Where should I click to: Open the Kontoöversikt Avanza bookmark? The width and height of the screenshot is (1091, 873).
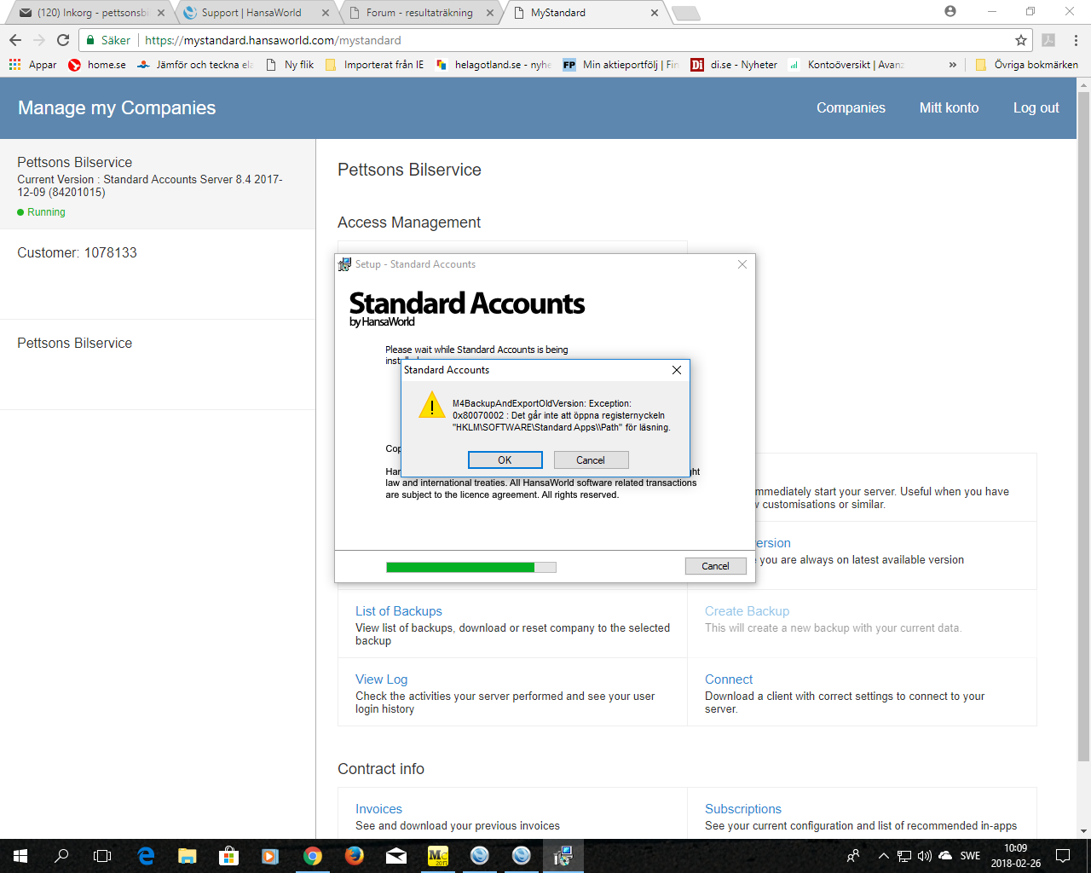(x=847, y=65)
